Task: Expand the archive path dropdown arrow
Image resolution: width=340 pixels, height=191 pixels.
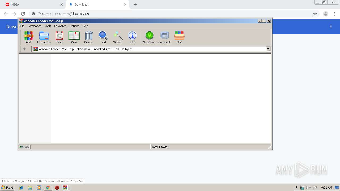Action: pyautogui.click(x=268, y=49)
